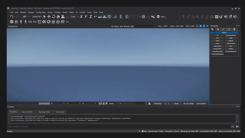
Task: Toggle viewport helpers H button
Action: (x=201, y=26)
